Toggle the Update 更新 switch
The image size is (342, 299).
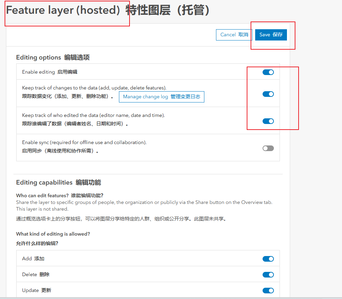[x=268, y=291]
